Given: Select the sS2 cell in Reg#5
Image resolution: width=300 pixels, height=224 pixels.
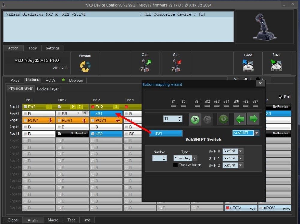Looking at the screenshot, I should click(x=106, y=134).
